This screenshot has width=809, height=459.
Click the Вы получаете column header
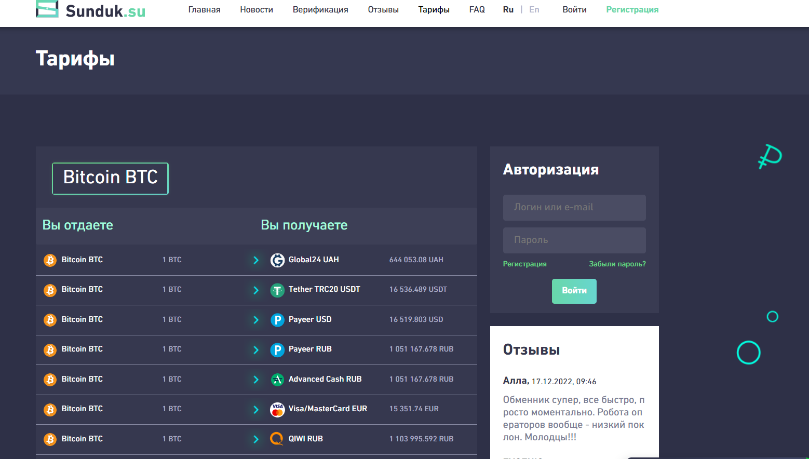[x=304, y=225]
